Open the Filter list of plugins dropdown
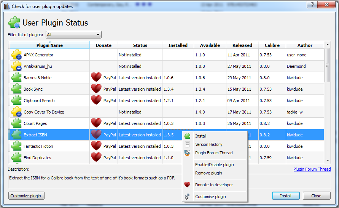Viewport: 339px width, 208px height. click(73, 35)
